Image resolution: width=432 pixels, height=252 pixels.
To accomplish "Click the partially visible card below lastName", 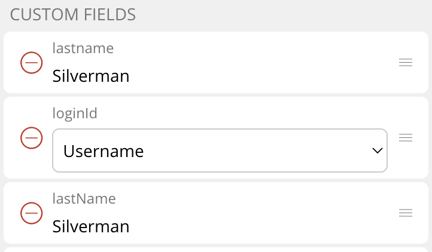I will (x=215, y=249).
